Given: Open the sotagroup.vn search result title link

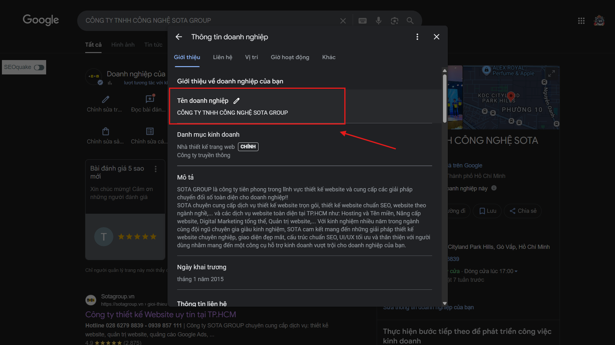Looking at the screenshot, I should pyautogui.click(x=160, y=314).
